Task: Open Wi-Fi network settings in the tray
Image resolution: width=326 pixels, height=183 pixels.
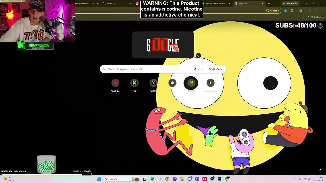Action: [x=305, y=179]
